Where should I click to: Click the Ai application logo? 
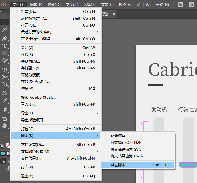[x=4, y=4]
